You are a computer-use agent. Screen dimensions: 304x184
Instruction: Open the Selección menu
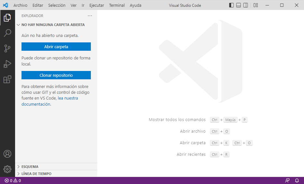point(56,5)
